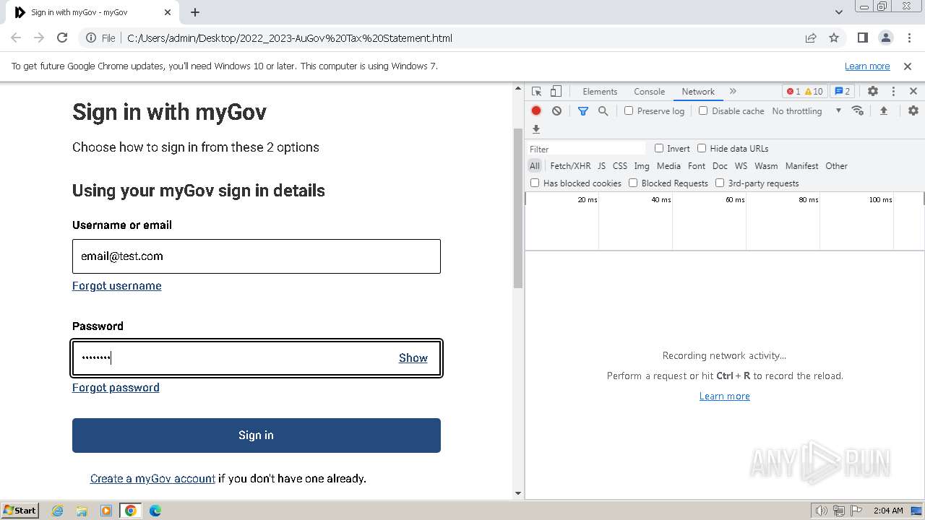
Task: Open the tab search dropdown arrow
Action: tap(839, 12)
